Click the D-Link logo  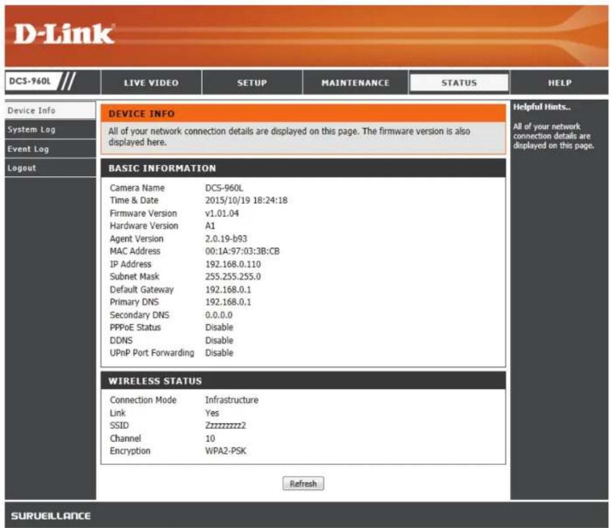[x=64, y=34]
